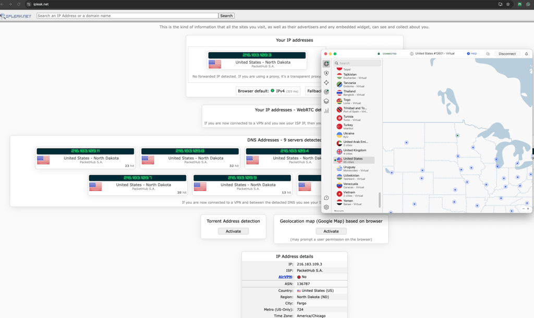Image resolution: width=534 pixels, height=318 pixels.
Task: Click the Search button on ipleak.net
Action: click(x=226, y=16)
